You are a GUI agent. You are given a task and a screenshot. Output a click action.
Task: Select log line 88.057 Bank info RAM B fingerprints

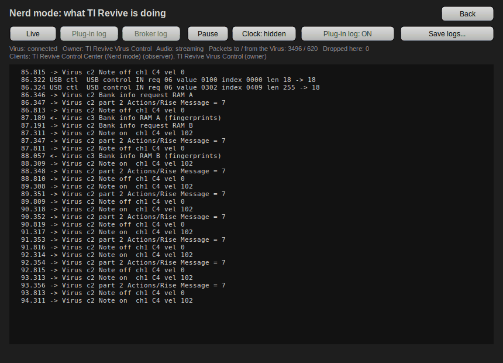pyautogui.click(x=121, y=156)
